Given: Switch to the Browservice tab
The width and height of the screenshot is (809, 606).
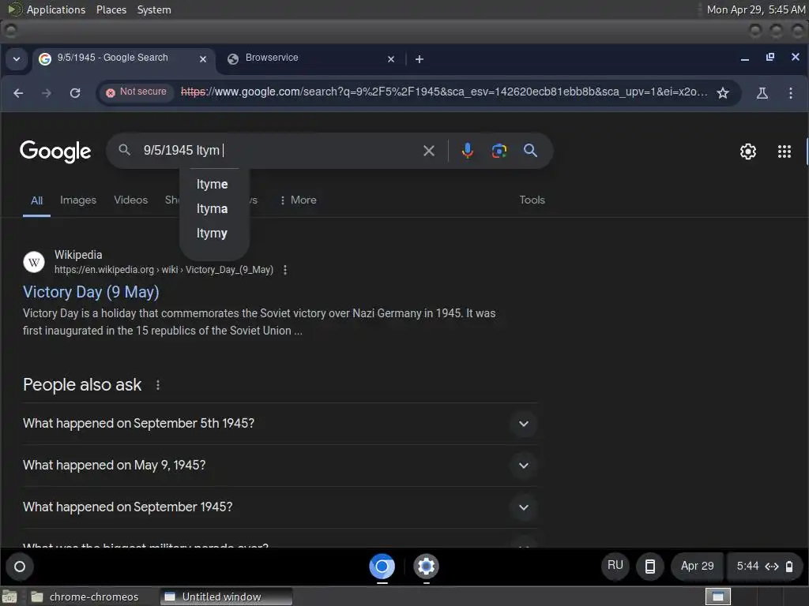Looking at the screenshot, I should click(310, 58).
